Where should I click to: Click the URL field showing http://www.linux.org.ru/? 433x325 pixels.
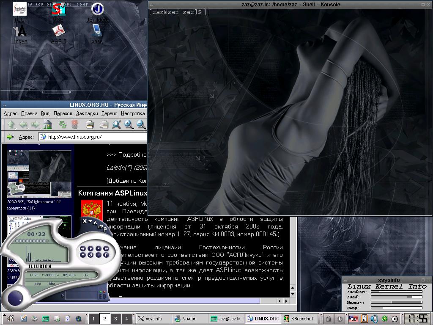pyautogui.click(x=93, y=137)
